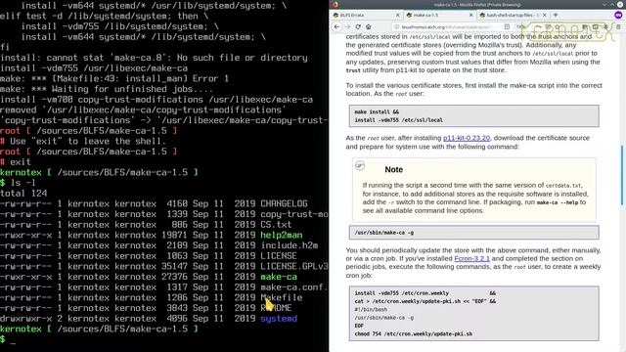Image resolution: width=626 pixels, height=352 pixels.
Task: Open the p11-kit-0.23.20 link
Action: pyautogui.click(x=467, y=138)
